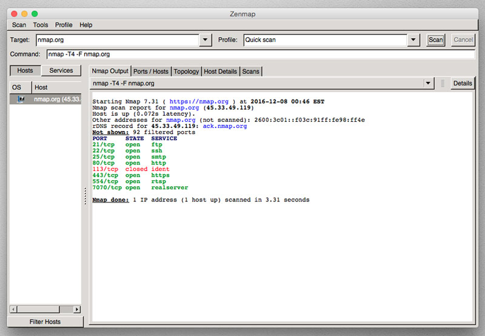Switch to the Nmap Output tab
This screenshot has width=485, height=336.
110,71
